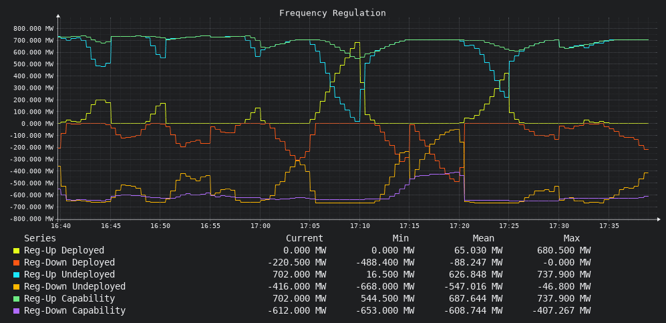Toggle the Reg-Down Capability series label
The image size is (666, 323).
click(x=75, y=311)
